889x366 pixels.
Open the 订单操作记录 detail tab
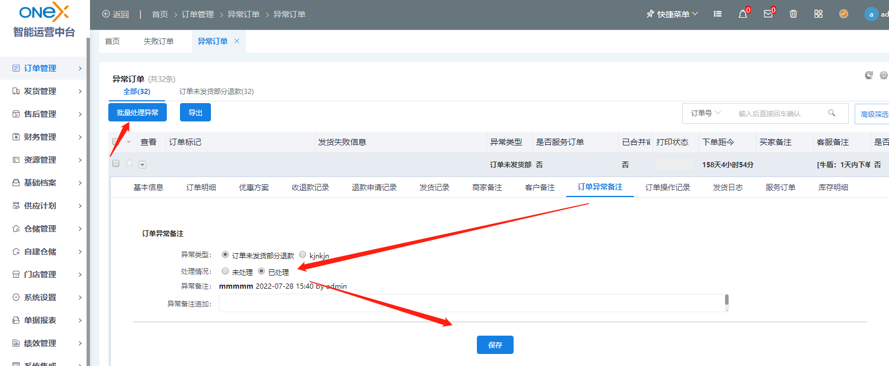[668, 187]
